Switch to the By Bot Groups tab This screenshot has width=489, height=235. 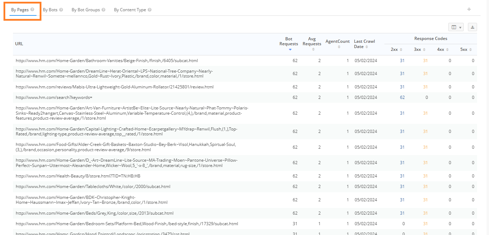86,10
